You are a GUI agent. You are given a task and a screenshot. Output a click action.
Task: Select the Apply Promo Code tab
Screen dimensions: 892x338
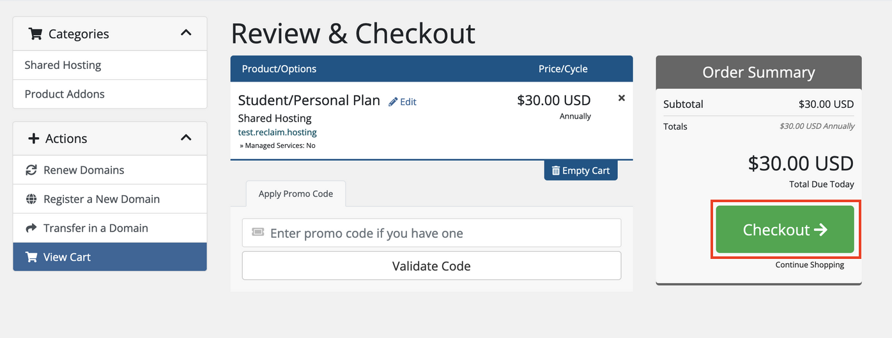(296, 194)
